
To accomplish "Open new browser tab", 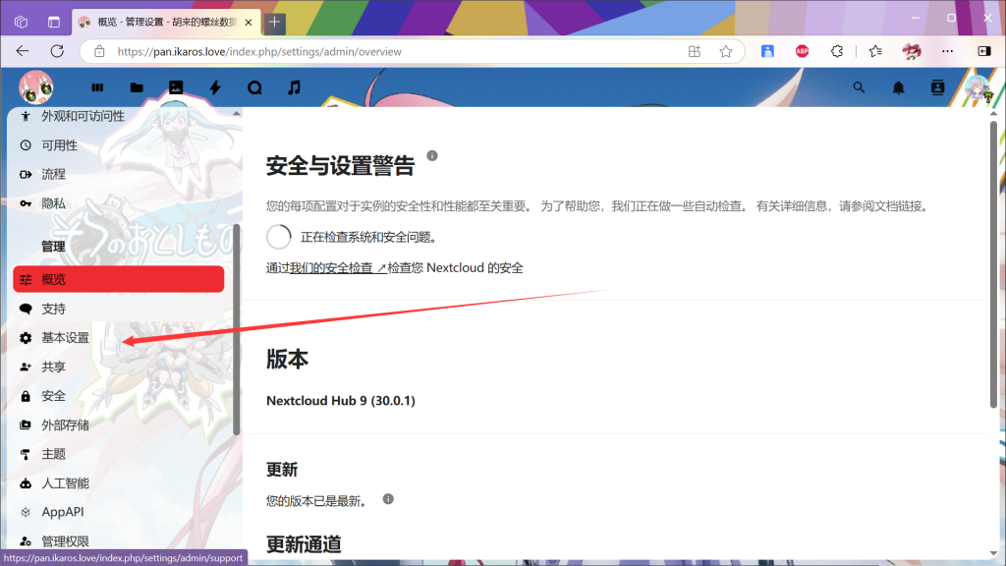I will coord(275,23).
